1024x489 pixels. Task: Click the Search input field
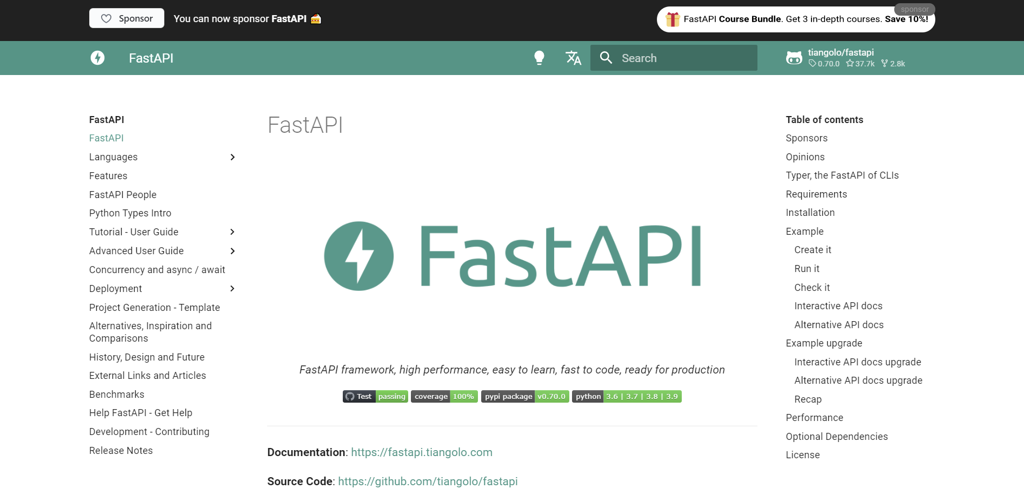click(674, 58)
